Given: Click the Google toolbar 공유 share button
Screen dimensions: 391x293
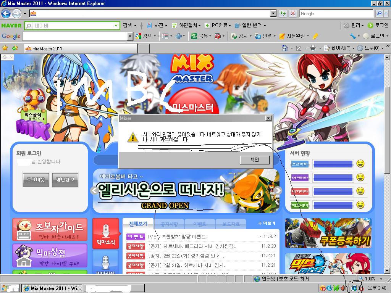Looking at the screenshot, I should (201, 36).
